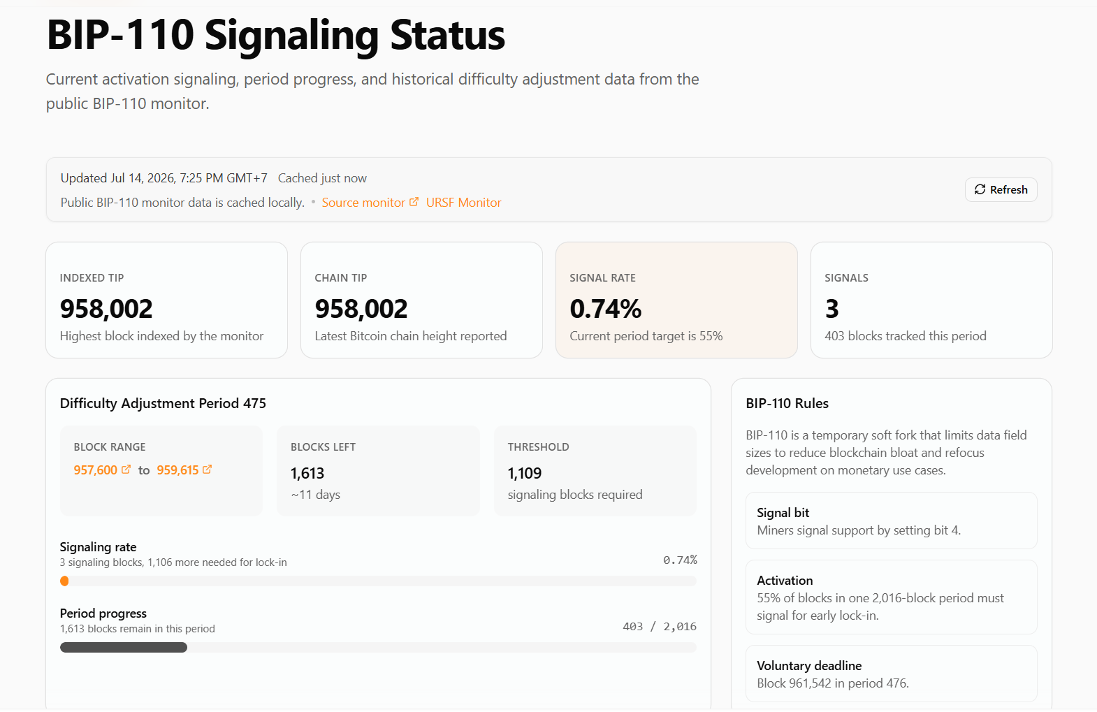The width and height of the screenshot is (1097, 712).
Task: Select the Chain Tip card
Action: pyautogui.click(x=421, y=300)
